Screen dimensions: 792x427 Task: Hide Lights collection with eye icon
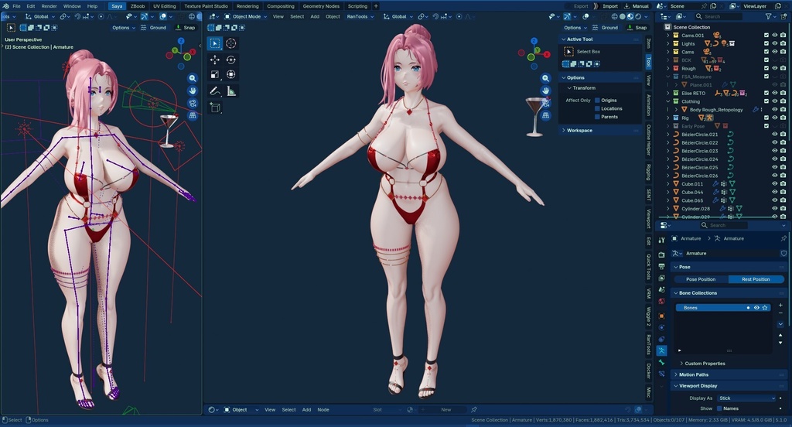point(775,43)
